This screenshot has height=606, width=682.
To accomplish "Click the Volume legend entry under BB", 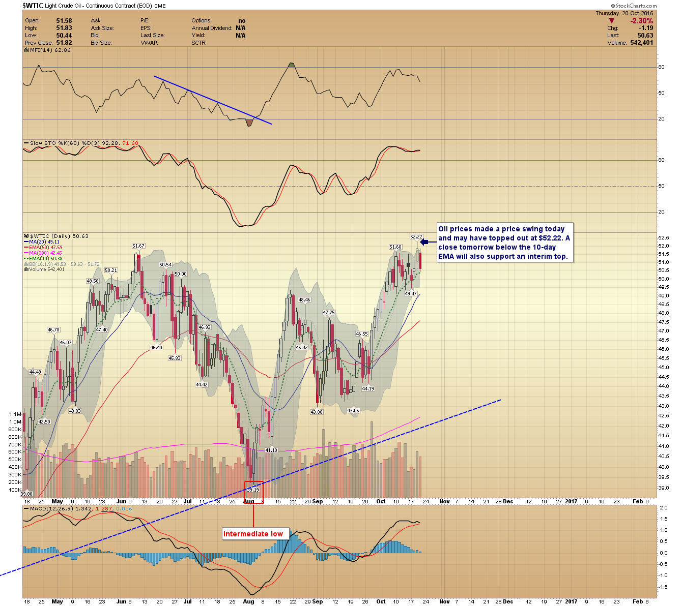I will click(x=44, y=269).
